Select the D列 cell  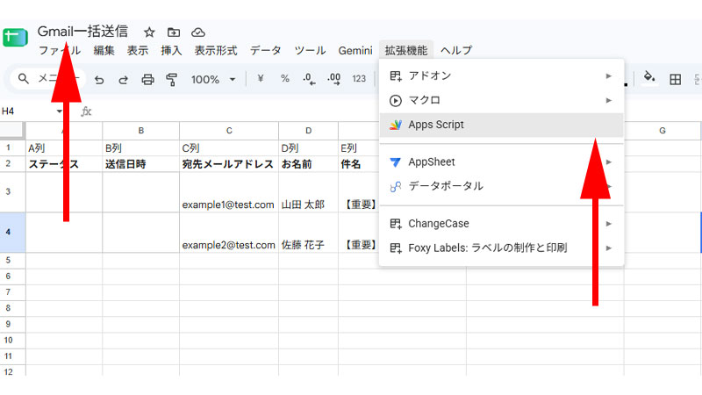click(x=309, y=148)
